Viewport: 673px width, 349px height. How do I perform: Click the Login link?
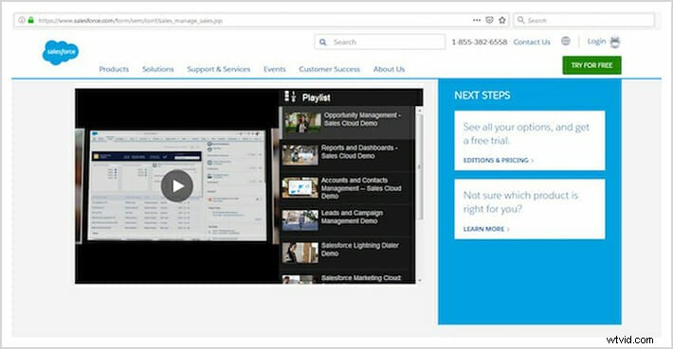click(x=596, y=41)
